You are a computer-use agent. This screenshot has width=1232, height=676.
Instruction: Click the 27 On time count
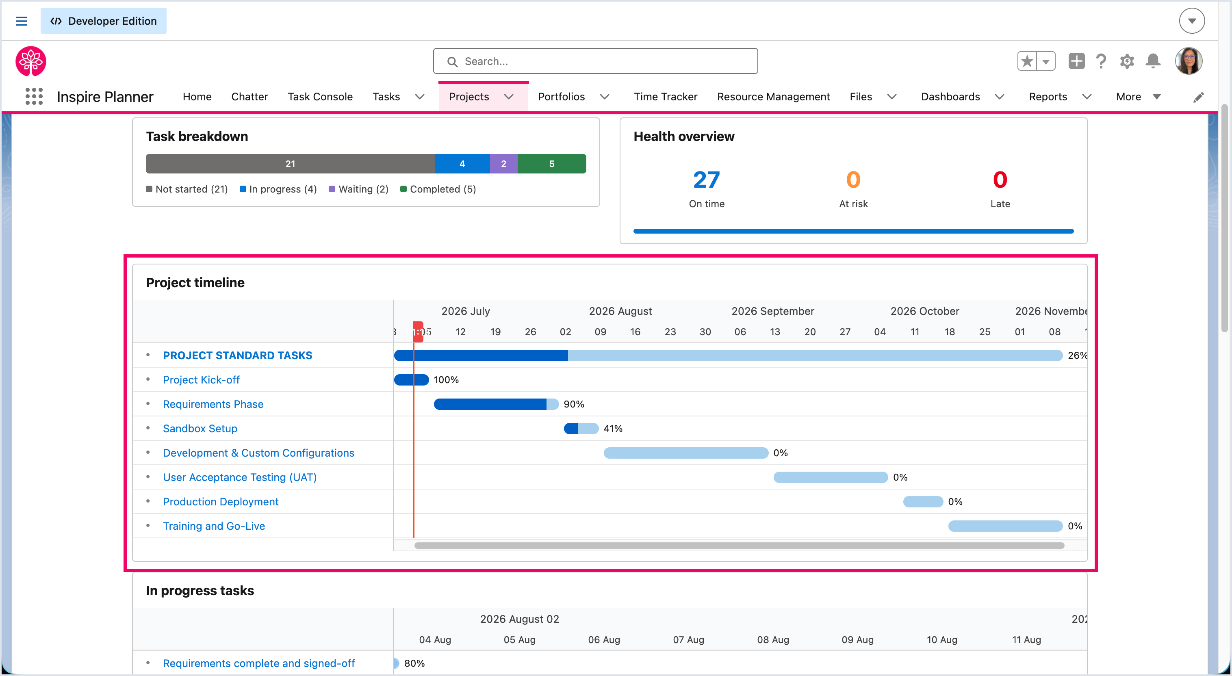(706, 180)
